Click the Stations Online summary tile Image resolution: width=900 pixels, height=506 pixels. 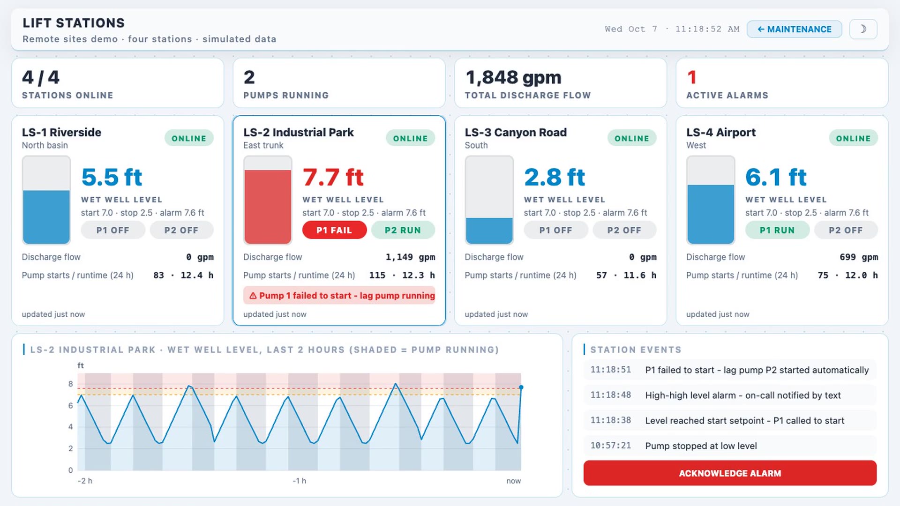click(118, 83)
